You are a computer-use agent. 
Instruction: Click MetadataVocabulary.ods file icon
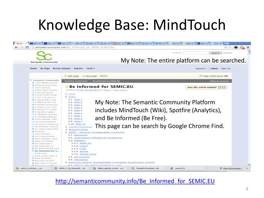pyautogui.click(x=133, y=168)
